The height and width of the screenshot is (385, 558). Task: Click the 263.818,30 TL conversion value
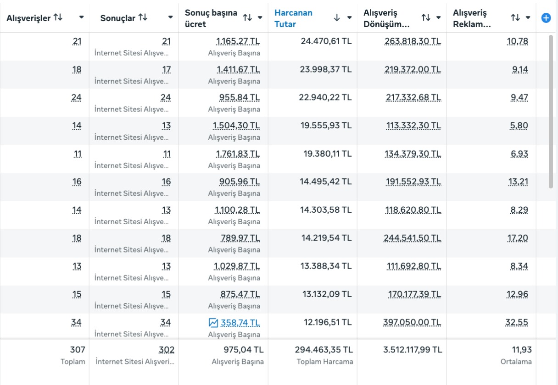click(x=413, y=41)
